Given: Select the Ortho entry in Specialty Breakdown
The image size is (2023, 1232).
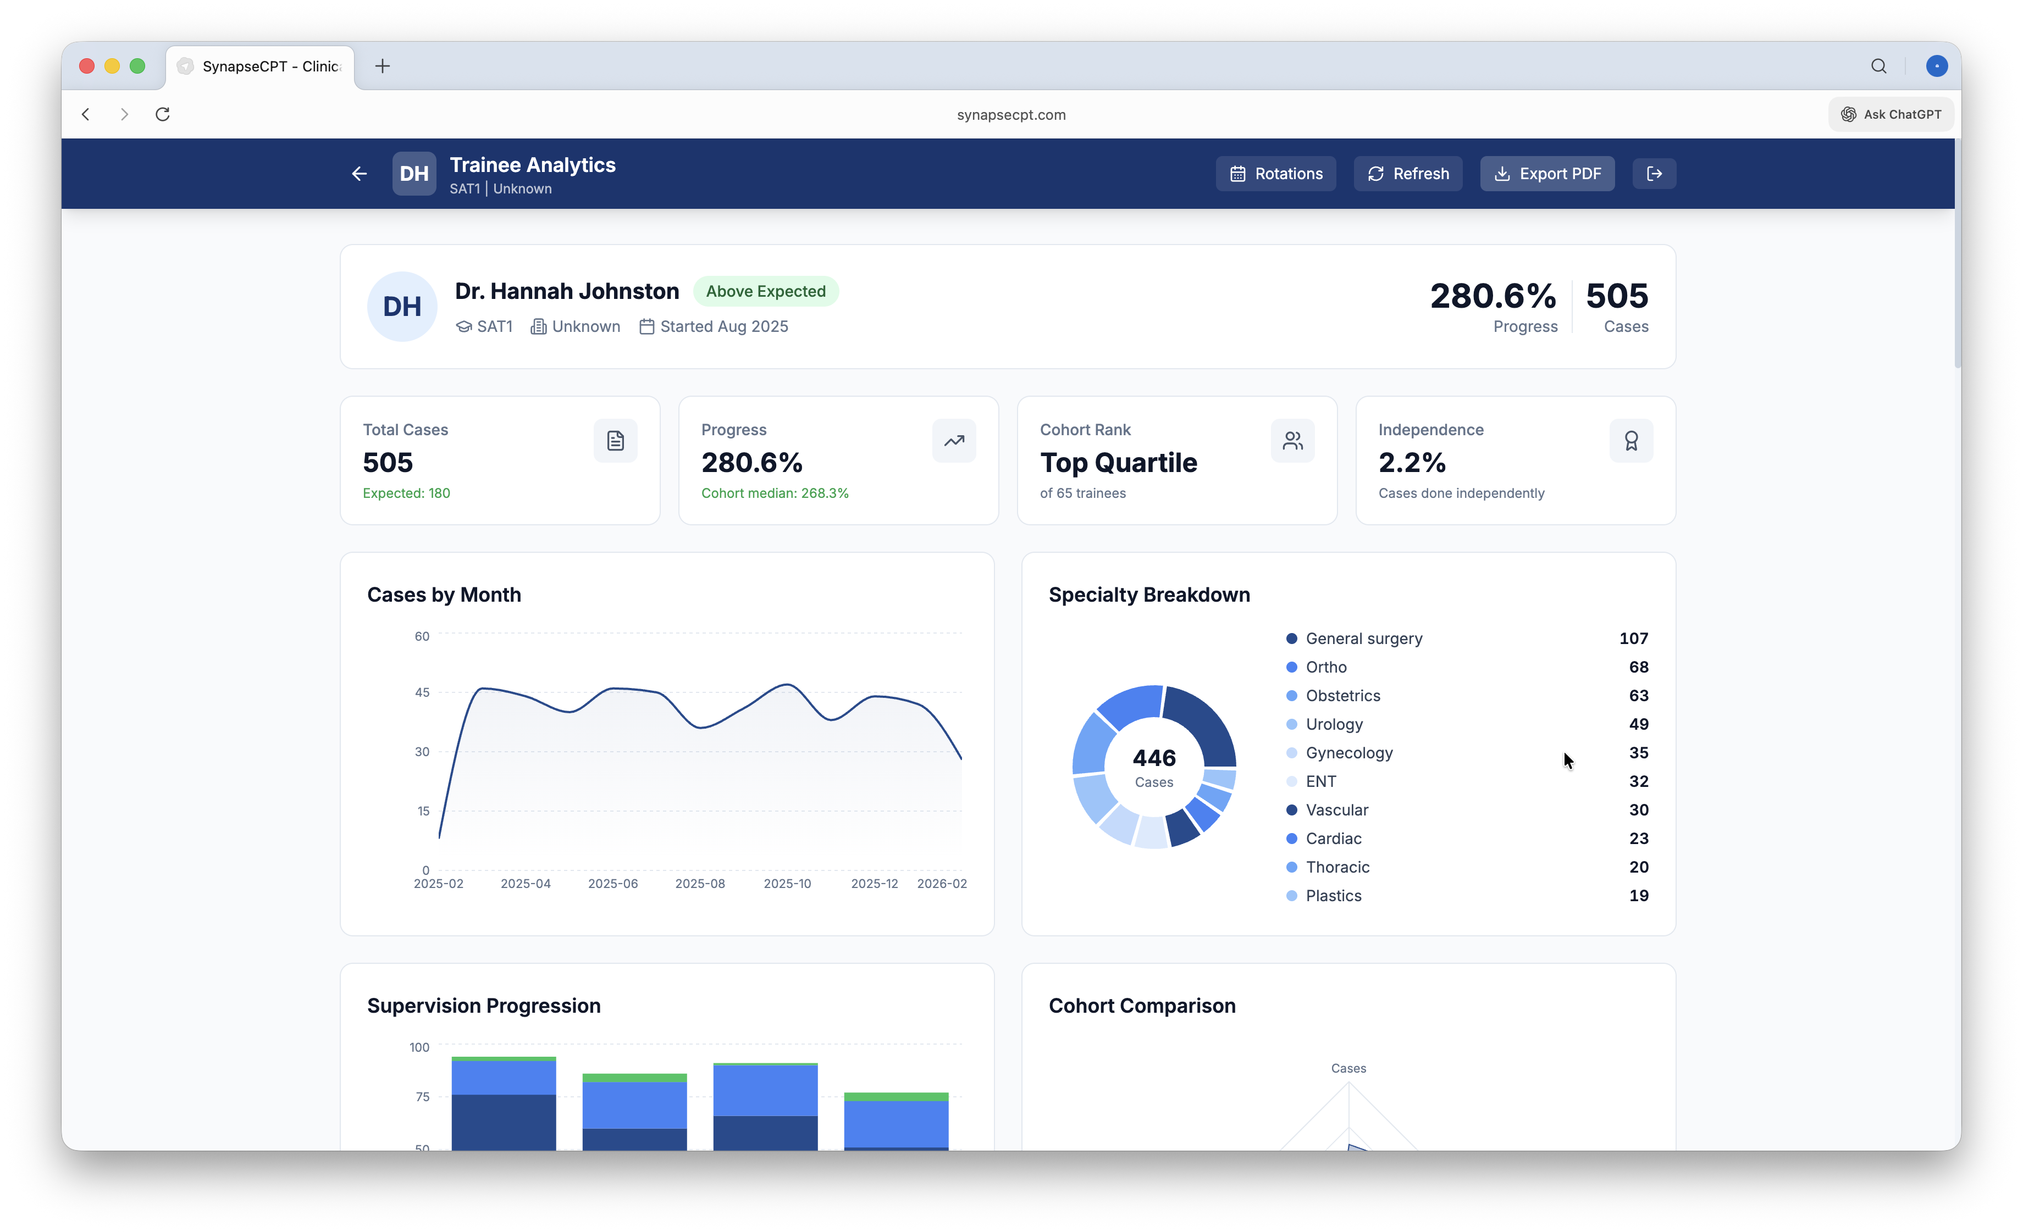Looking at the screenshot, I should point(1326,667).
